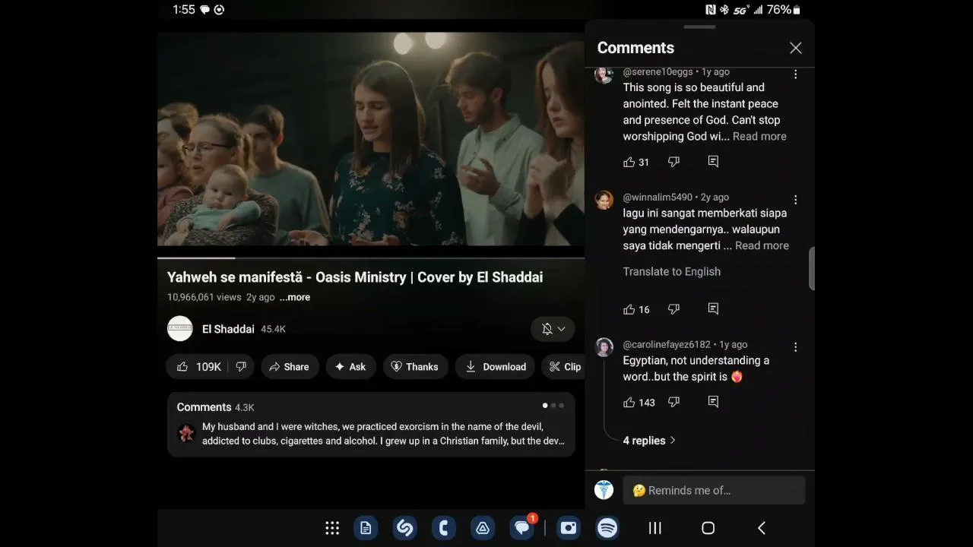Focus the 'Reminds me of…' comment field
This screenshot has width=973, height=547.
[714, 491]
